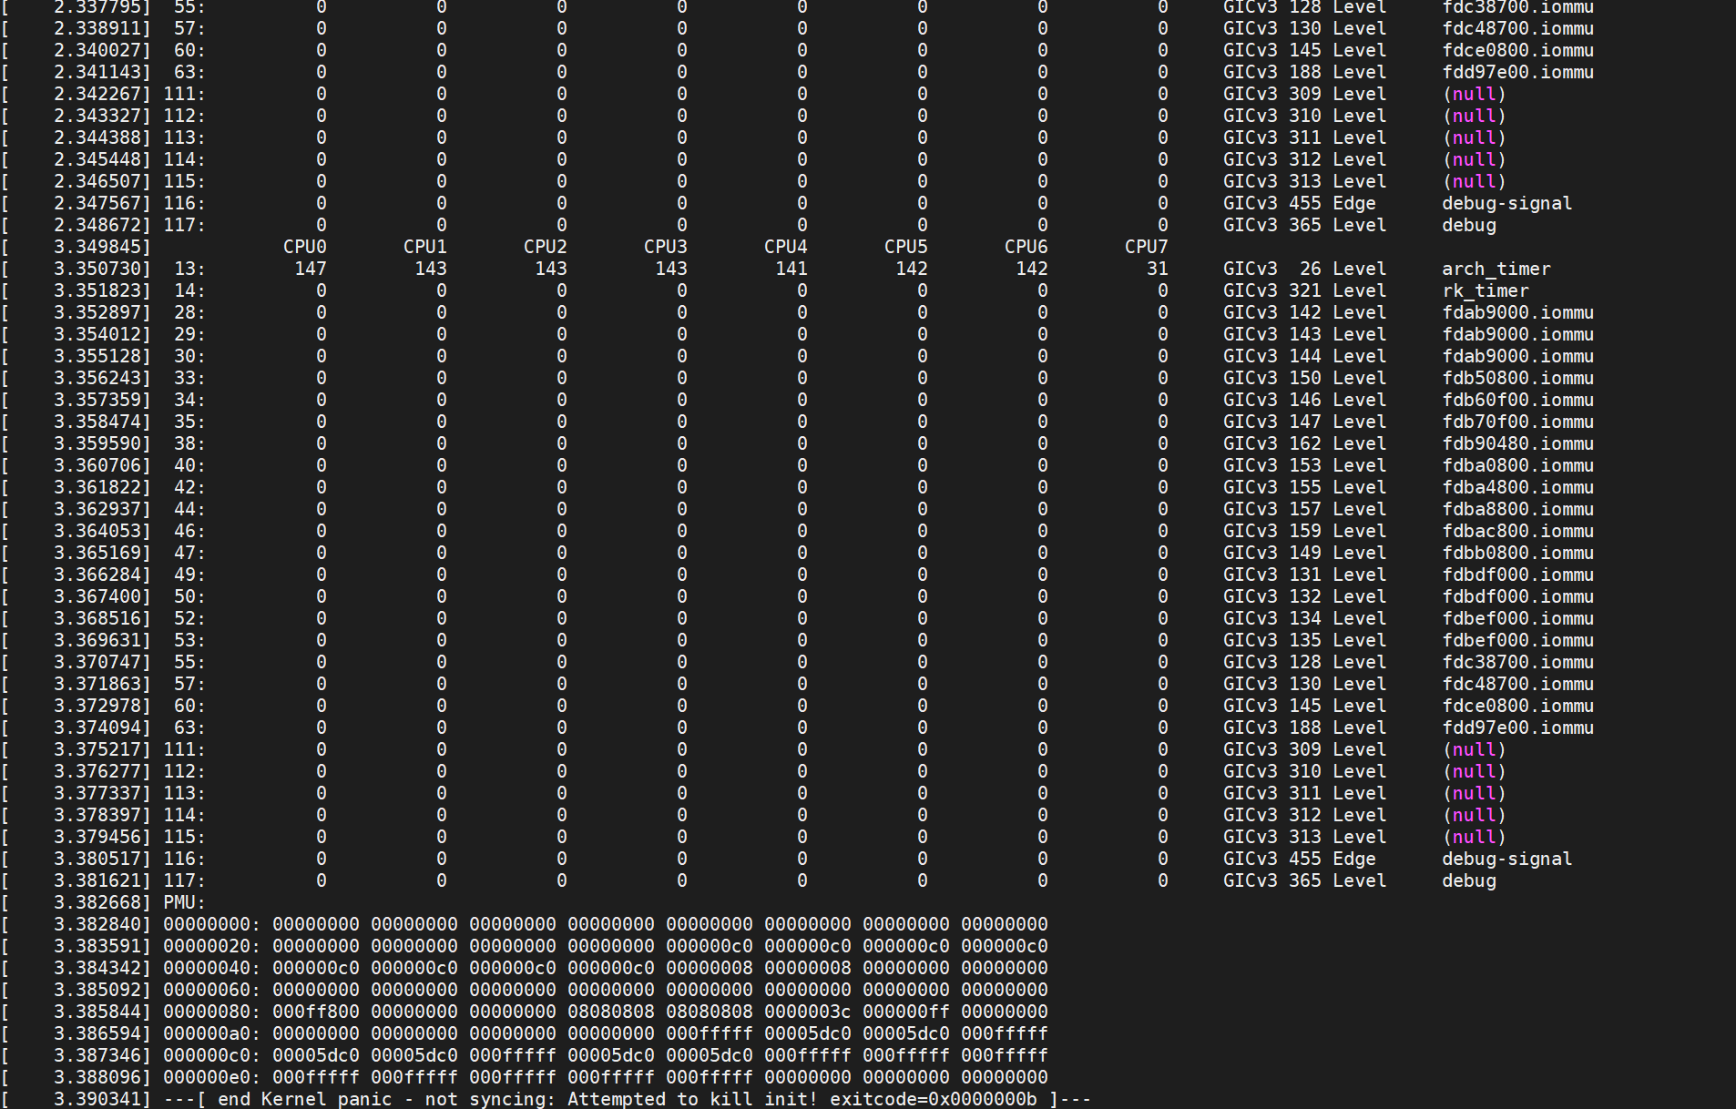Select 'fdb60f00.iommu' at timestamp 3.357359
This screenshot has width=1736, height=1109.
1517,400
